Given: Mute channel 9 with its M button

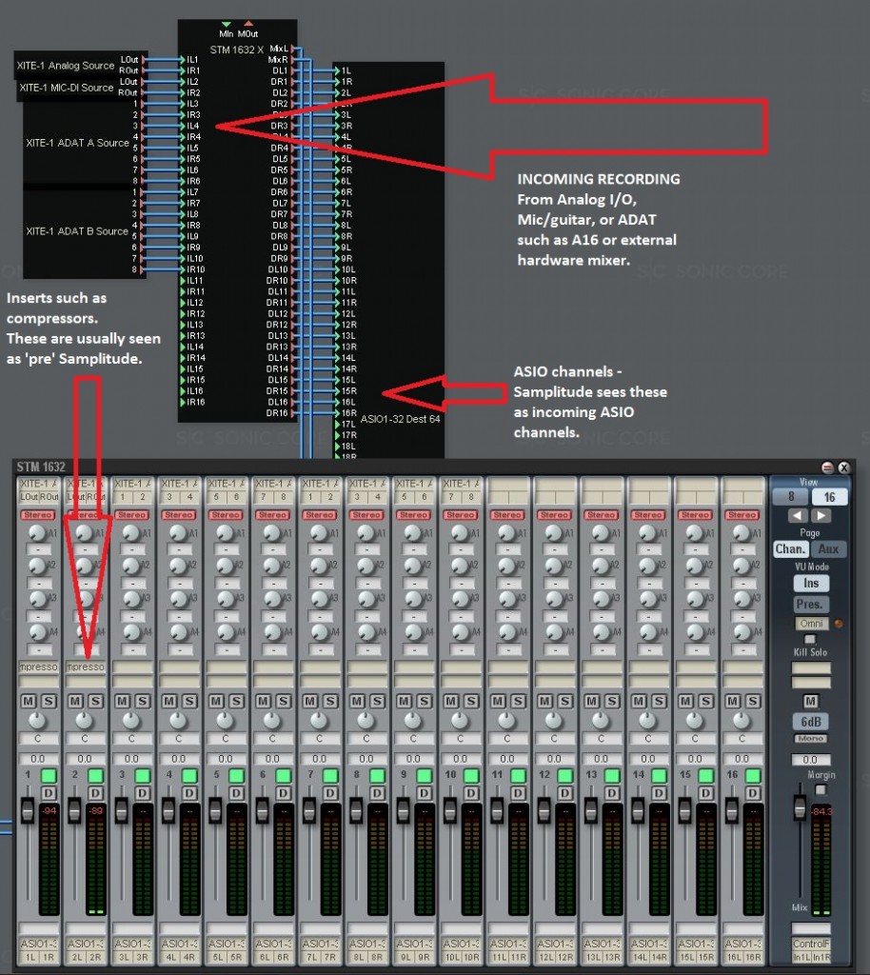Looking at the screenshot, I should point(405,702).
